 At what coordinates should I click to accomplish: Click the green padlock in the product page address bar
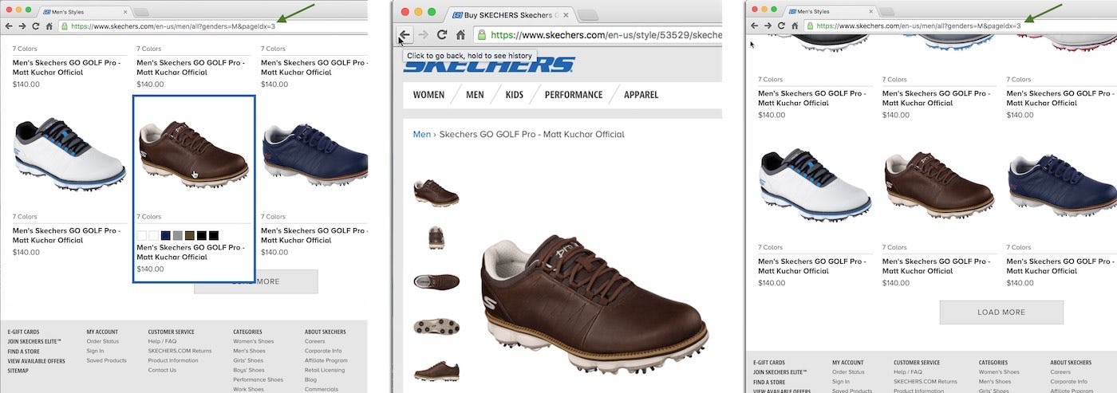[x=480, y=35]
